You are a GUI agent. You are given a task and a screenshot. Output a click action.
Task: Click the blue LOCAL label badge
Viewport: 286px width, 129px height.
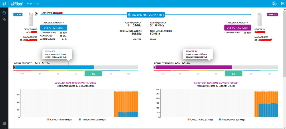coord(18,14)
